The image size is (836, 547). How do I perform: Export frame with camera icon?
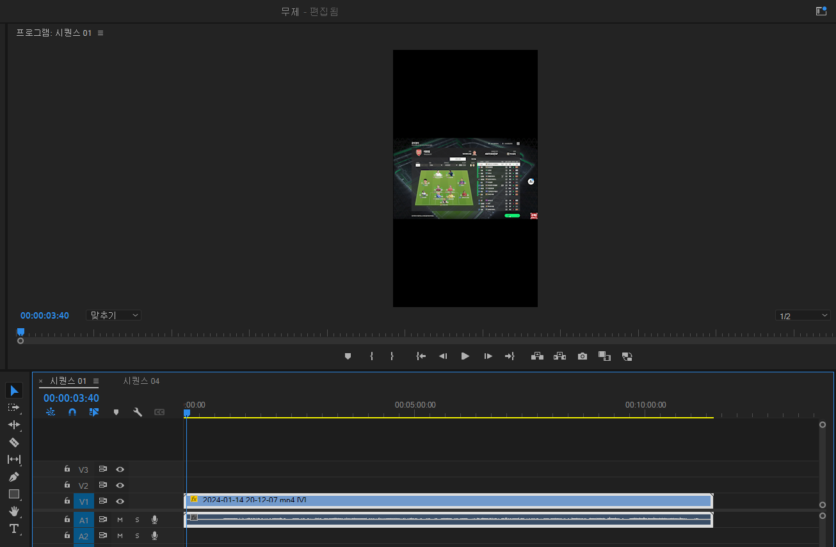582,356
